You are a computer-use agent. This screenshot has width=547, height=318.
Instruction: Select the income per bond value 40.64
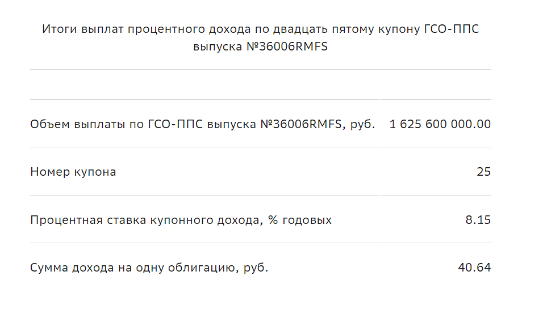[x=474, y=268]
